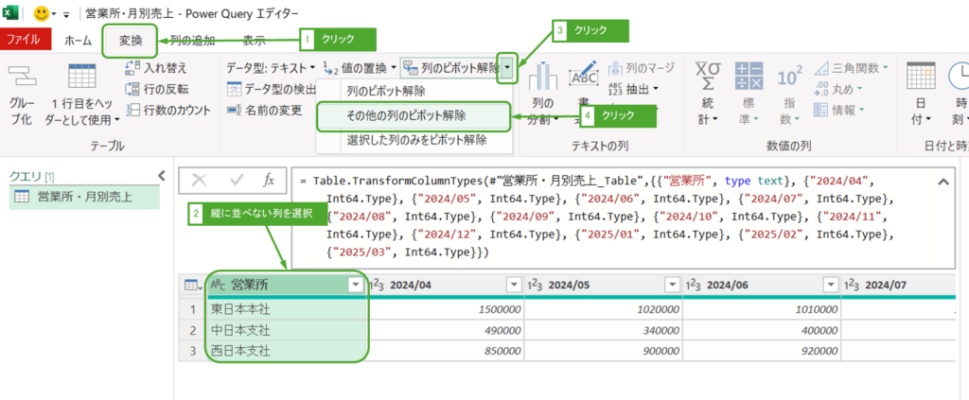Click the smiley feedback icon
The height and width of the screenshot is (400, 969).
pyautogui.click(x=42, y=13)
